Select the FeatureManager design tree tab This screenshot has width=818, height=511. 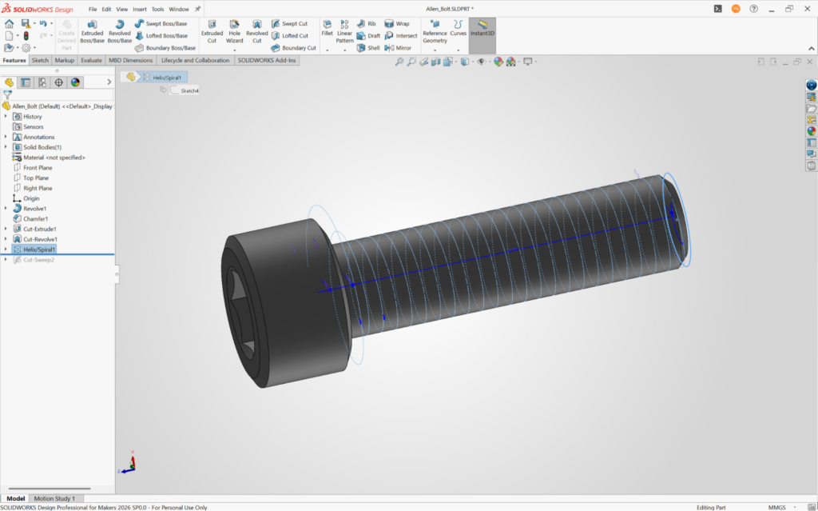9,82
